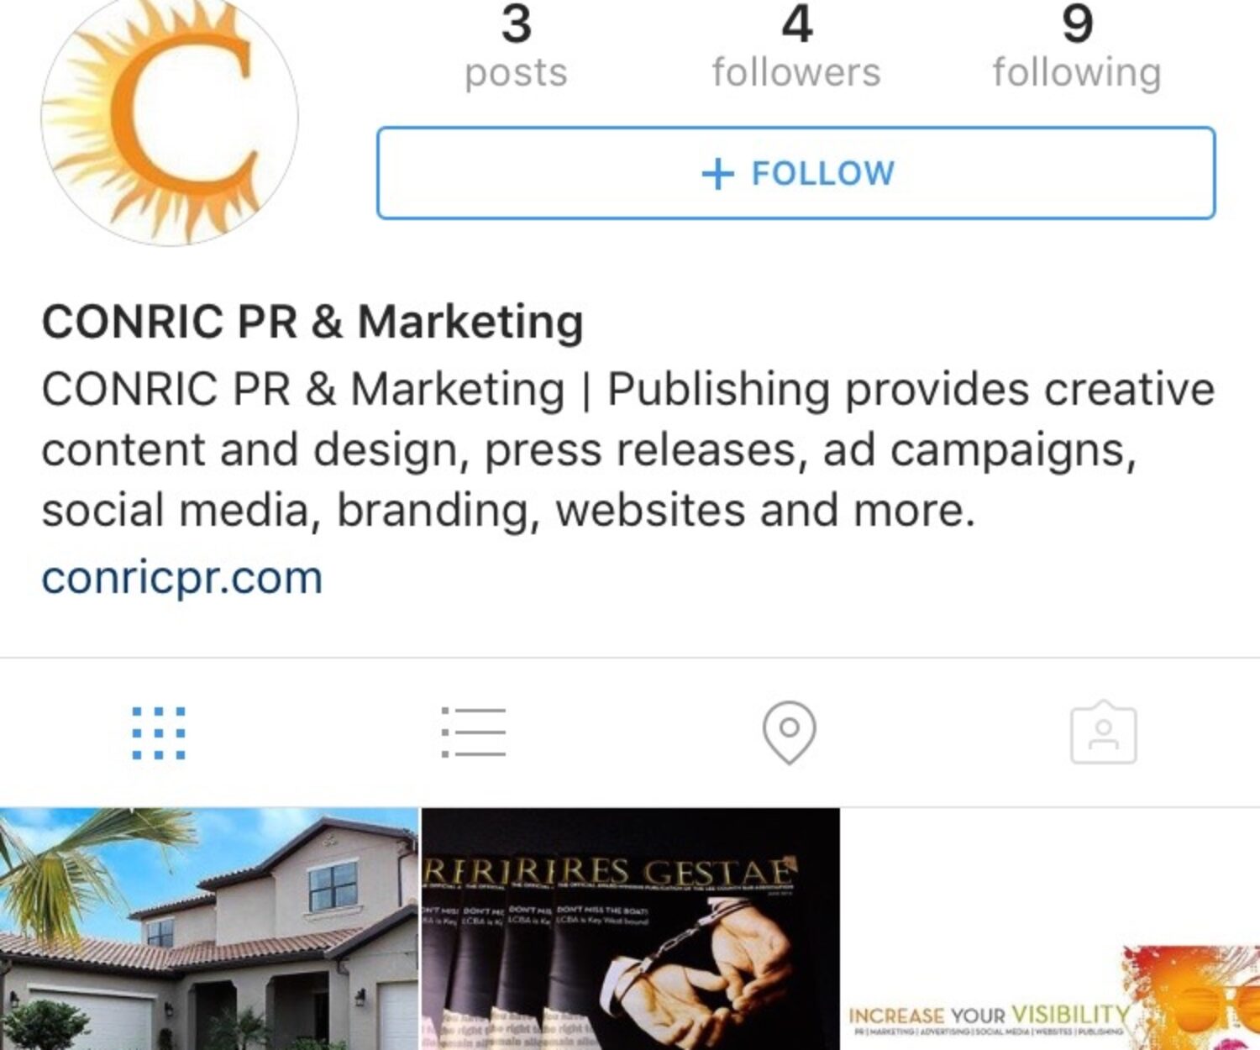Tap the CONRIC PR & Marketing profile name

pos(312,322)
